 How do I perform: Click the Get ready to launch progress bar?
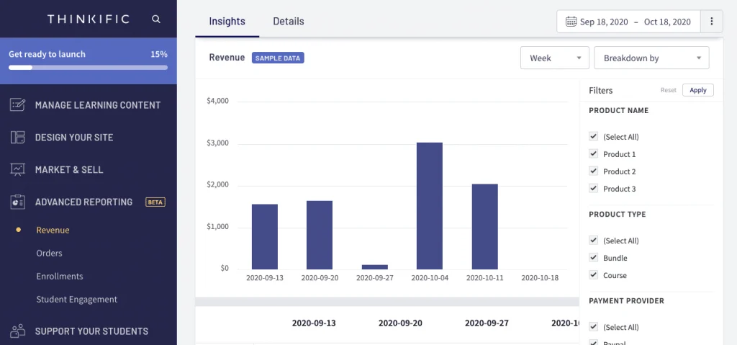tap(88, 68)
